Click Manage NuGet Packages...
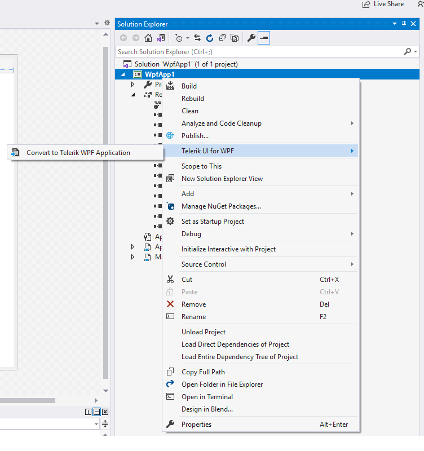424x451 pixels. pyautogui.click(x=260, y=206)
